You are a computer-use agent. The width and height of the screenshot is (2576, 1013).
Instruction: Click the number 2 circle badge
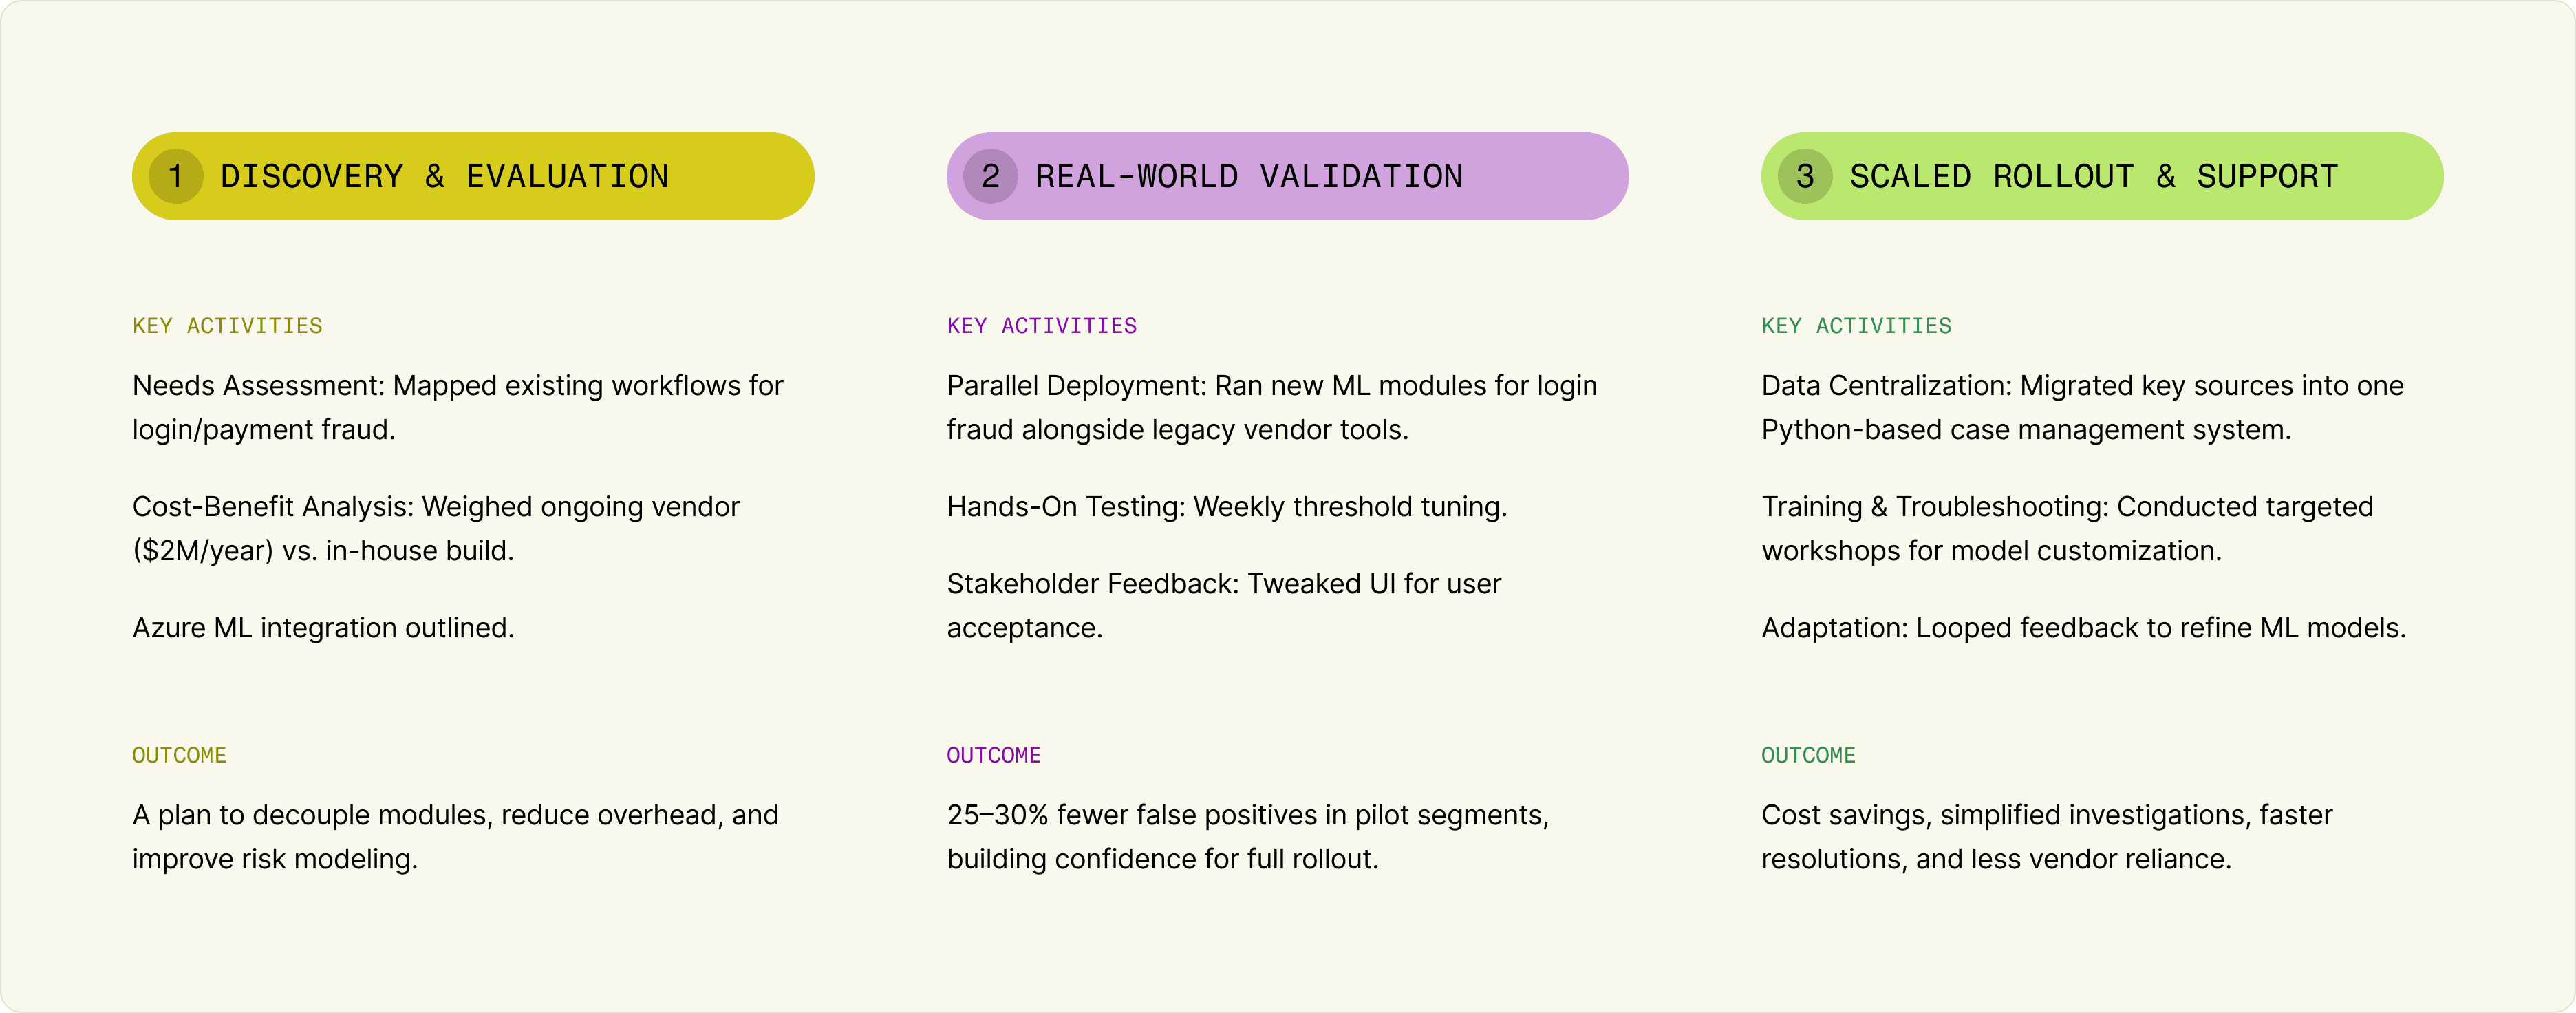(x=990, y=176)
